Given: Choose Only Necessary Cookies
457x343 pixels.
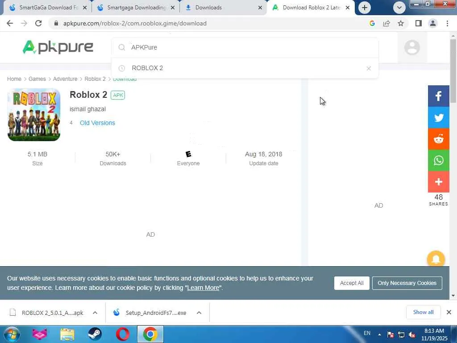Looking at the screenshot, I should pyautogui.click(x=407, y=283).
